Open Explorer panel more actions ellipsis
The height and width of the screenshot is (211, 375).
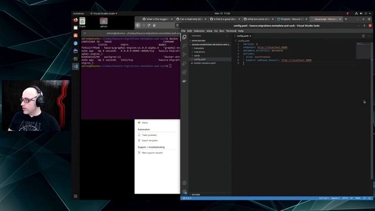coord(227,36)
